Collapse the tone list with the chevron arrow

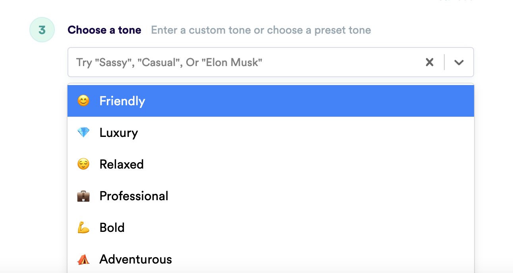[x=459, y=62]
